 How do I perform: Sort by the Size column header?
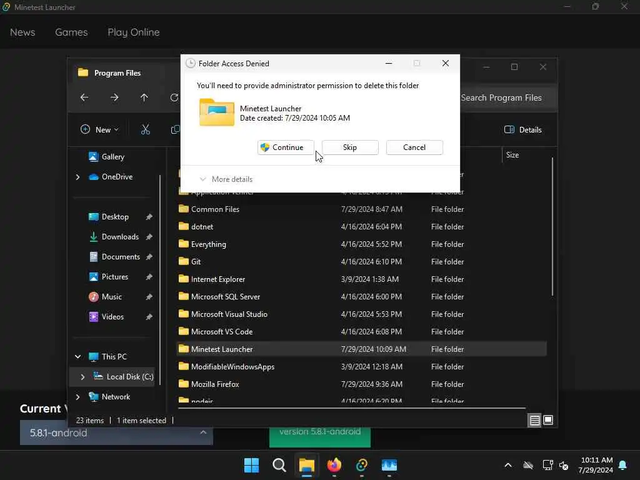tap(512, 155)
